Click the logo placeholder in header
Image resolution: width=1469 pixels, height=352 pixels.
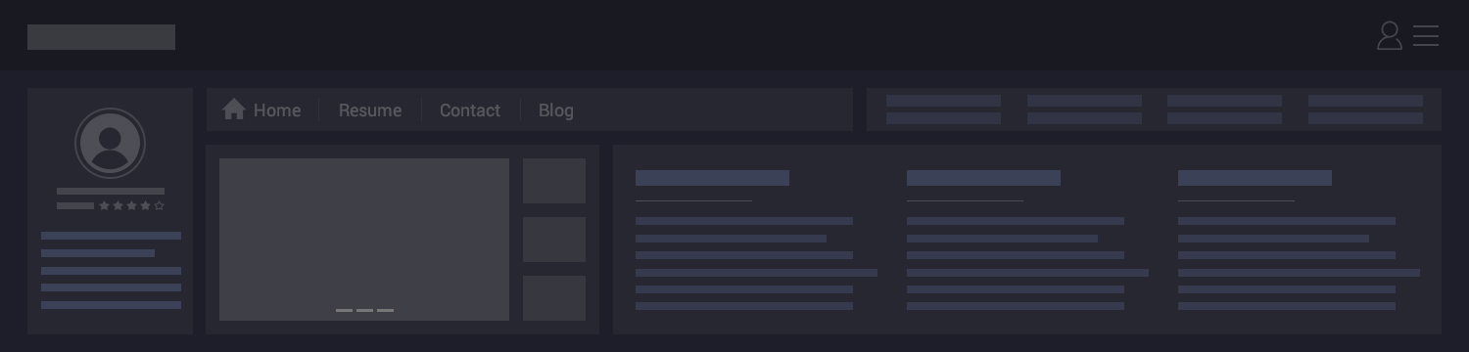pyautogui.click(x=101, y=37)
